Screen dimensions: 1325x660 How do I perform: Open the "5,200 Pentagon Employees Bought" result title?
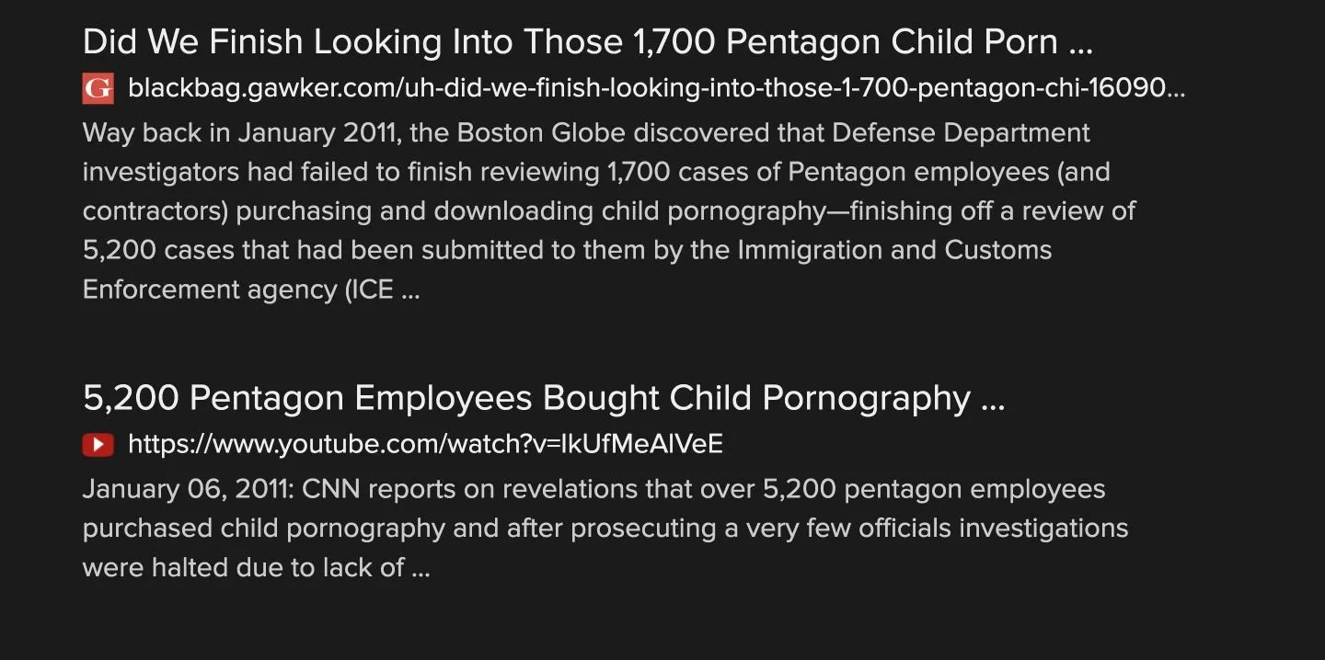pos(524,399)
